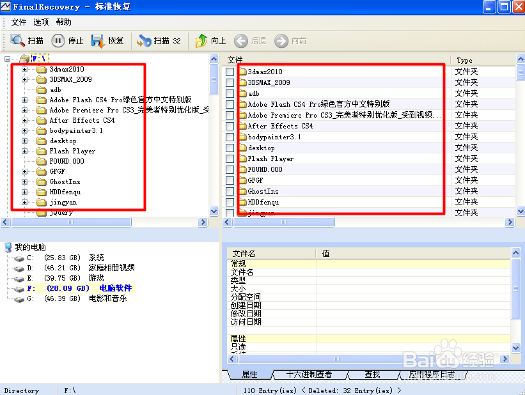Switch to the 十六进制查看 tab
Screen dimensions: 525x395
coord(309,375)
